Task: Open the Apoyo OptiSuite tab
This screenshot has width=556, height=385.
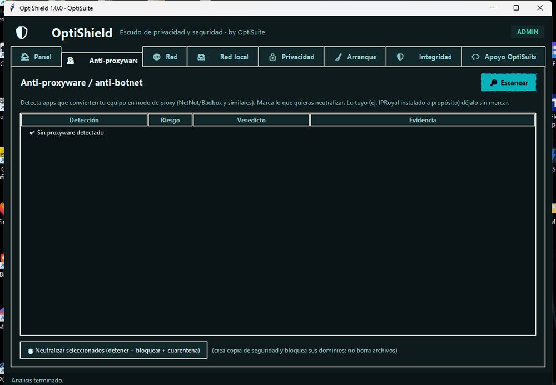Action: (504, 57)
